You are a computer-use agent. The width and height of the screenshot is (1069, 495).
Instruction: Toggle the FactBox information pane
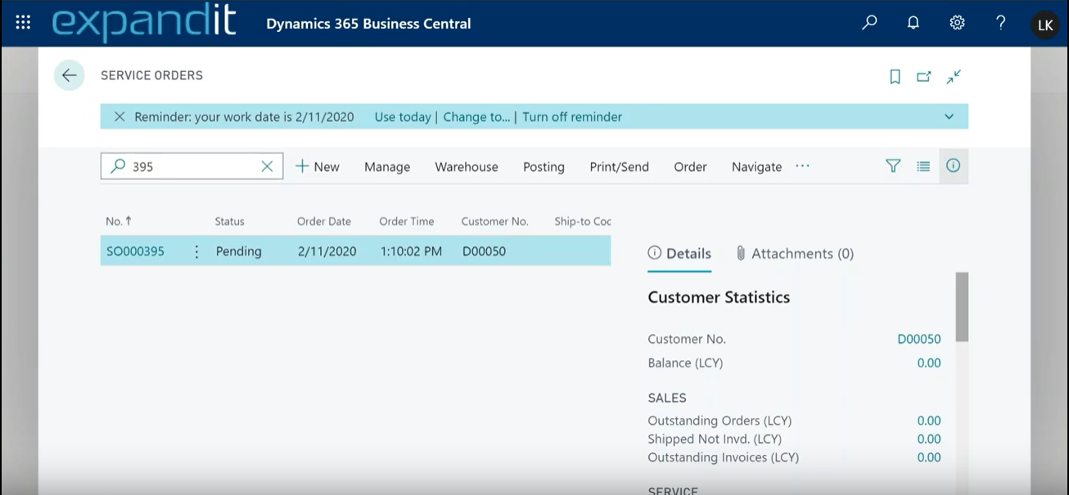click(x=954, y=165)
